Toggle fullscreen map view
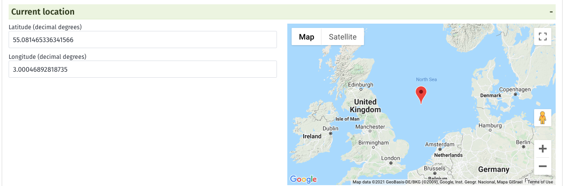Image resolution: width=566 pixels, height=186 pixels. [x=543, y=37]
